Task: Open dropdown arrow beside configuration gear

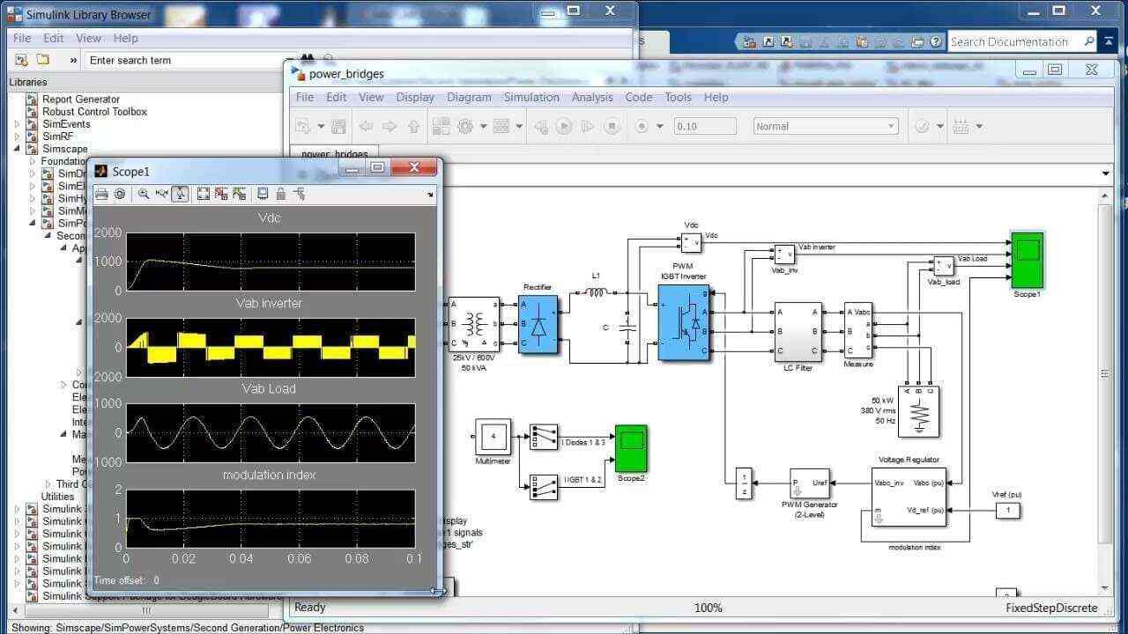Action: coord(483,127)
